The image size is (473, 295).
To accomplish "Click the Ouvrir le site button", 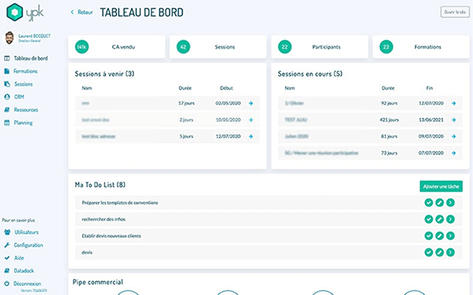I will coord(455,12).
